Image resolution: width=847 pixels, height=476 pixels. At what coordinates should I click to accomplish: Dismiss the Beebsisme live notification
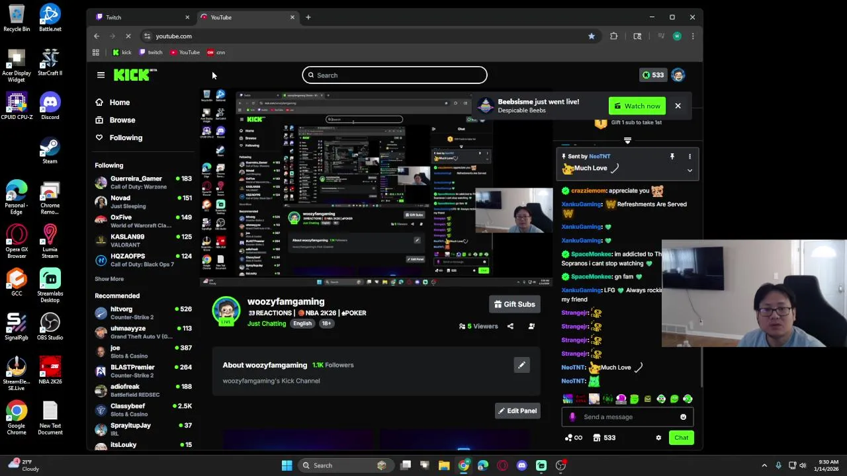coord(678,106)
